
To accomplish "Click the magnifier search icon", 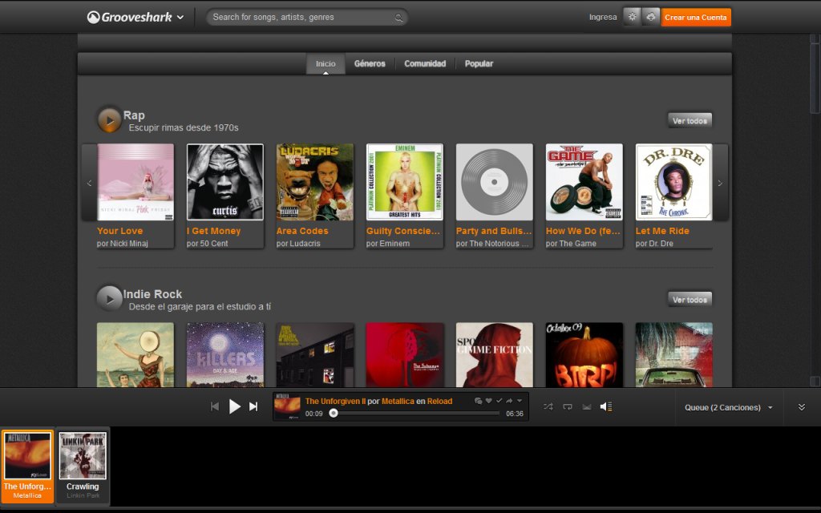I will (399, 18).
